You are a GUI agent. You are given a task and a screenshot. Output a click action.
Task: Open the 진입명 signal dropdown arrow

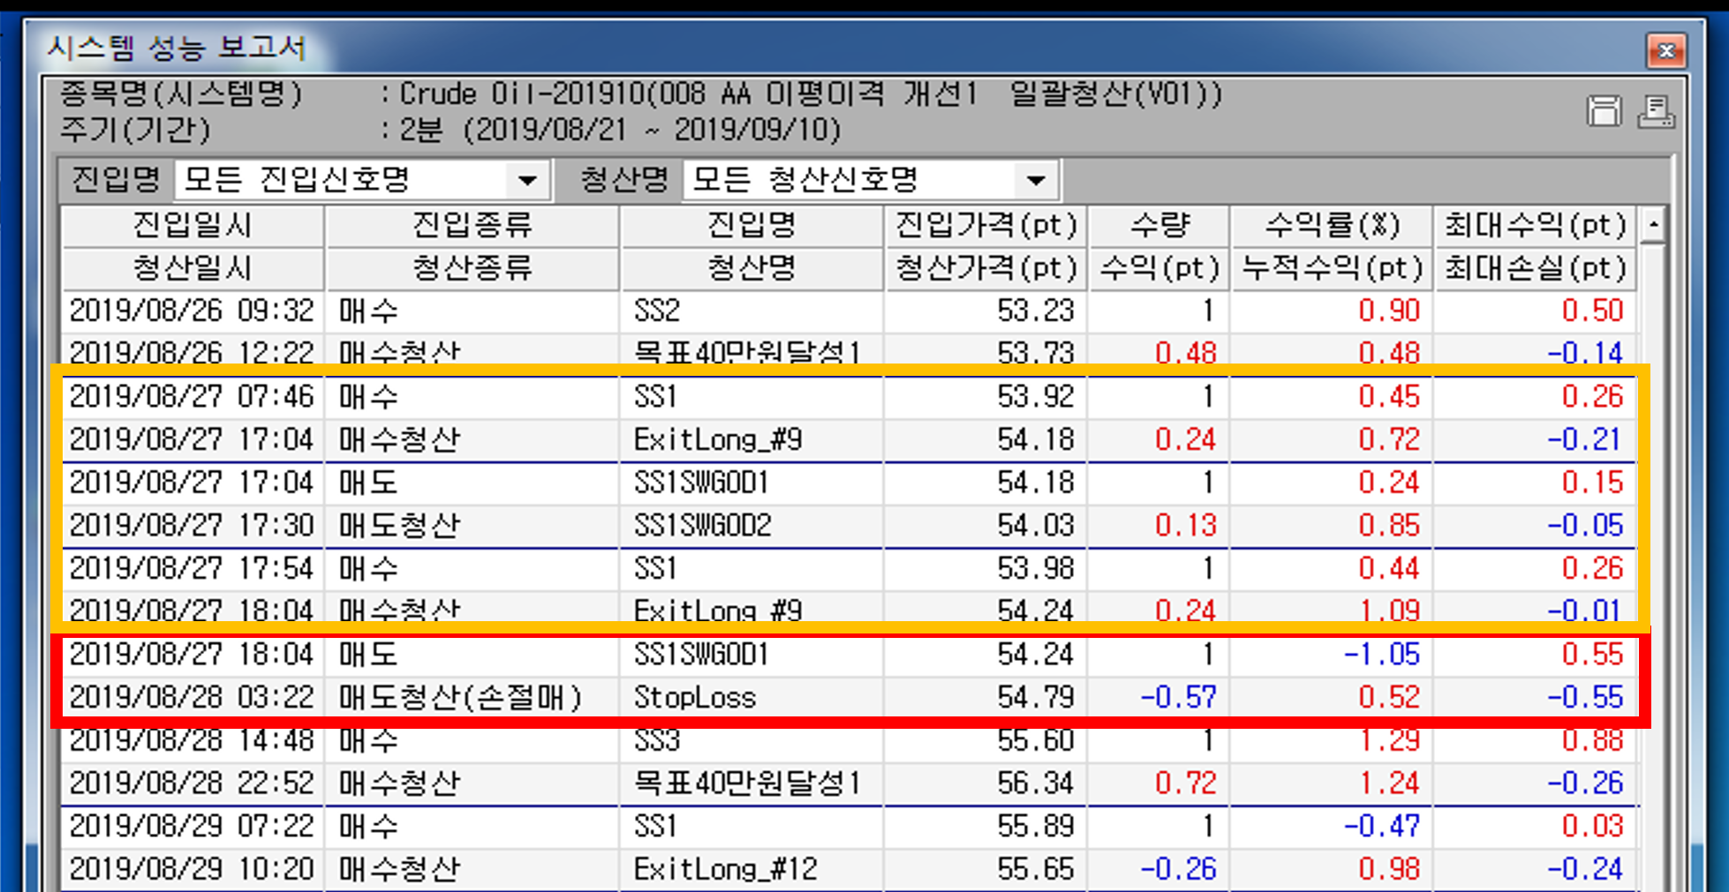[x=527, y=181]
